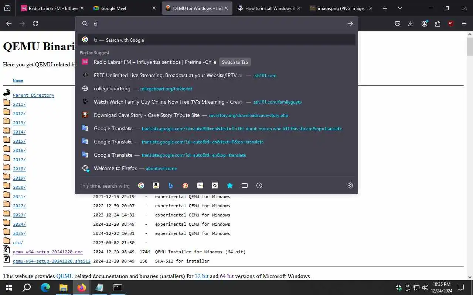Open the Firefox View button
The height and width of the screenshot is (295, 473).
[x=7, y=8]
